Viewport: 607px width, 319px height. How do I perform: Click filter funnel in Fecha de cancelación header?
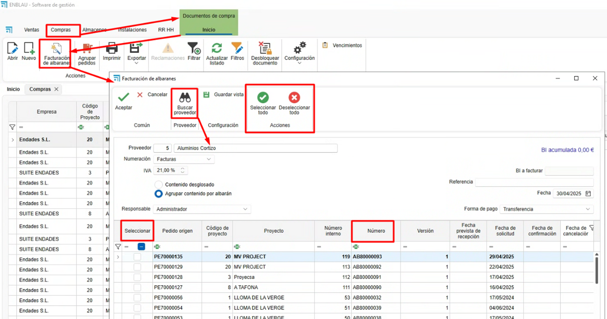point(592,228)
